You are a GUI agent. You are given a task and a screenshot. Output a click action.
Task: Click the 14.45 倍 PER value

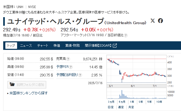click(x=96, y=67)
